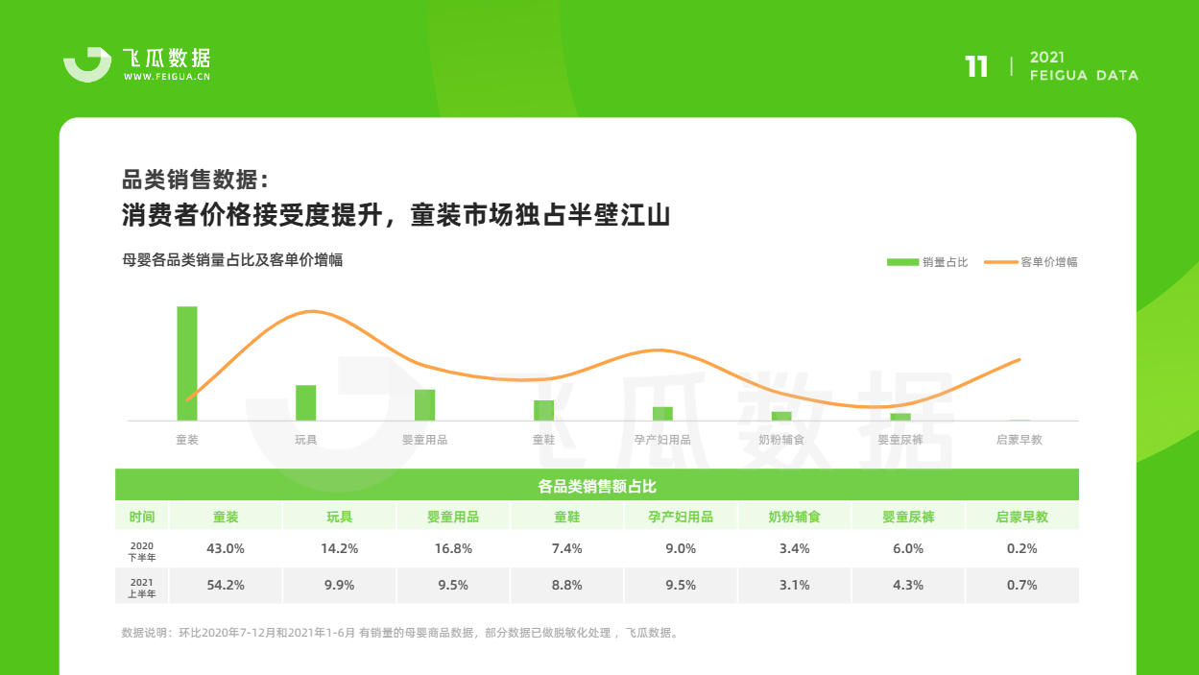Click the 0.2% table cell

pyautogui.click(x=1022, y=548)
